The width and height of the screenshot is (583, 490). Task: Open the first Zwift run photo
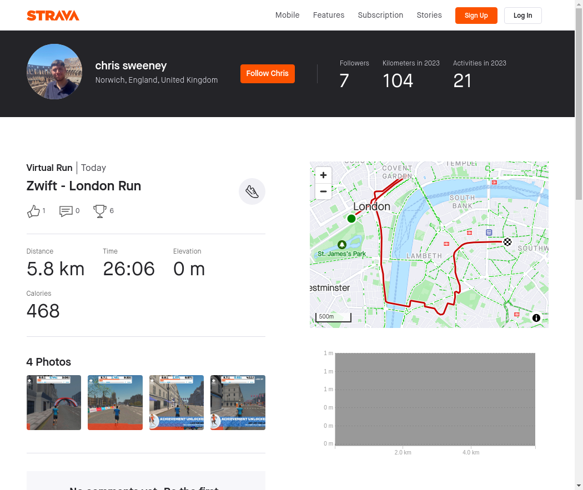coord(54,402)
